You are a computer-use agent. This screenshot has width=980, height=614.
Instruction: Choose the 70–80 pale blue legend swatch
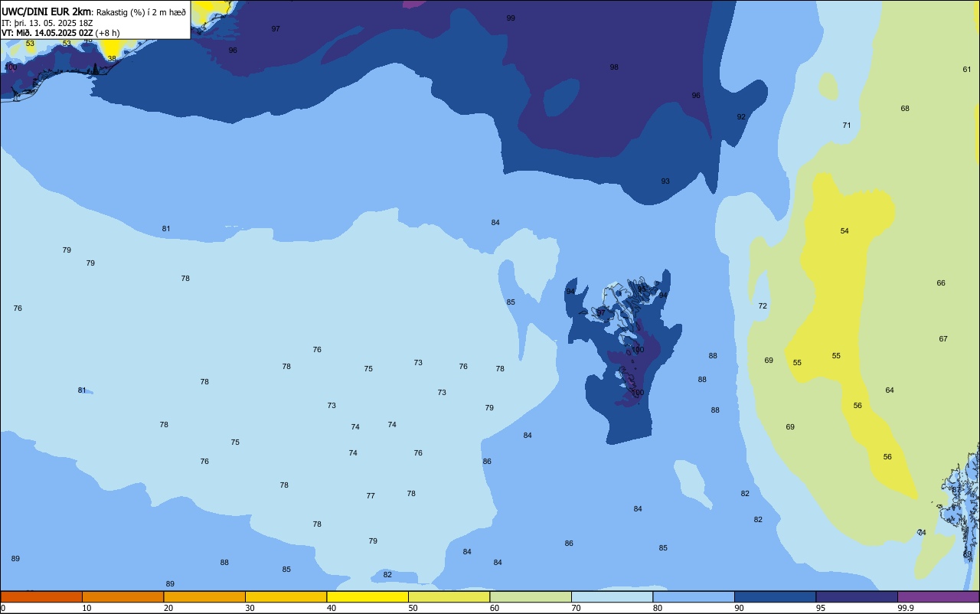[612, 596]
